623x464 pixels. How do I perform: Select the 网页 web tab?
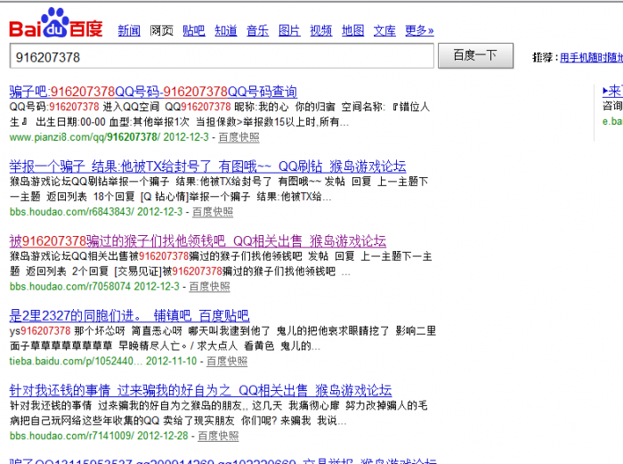point(161,30)
